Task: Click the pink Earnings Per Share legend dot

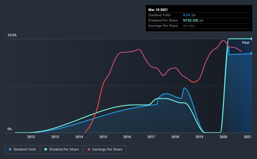Action: click(x=89, y=149)
